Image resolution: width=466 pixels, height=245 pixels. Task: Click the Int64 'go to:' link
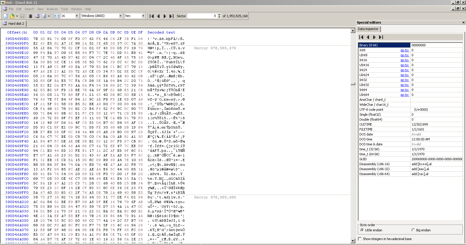(x=405, y=90)
